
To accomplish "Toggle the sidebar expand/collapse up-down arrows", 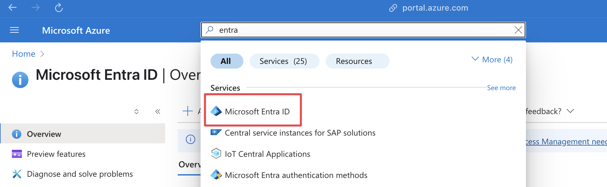I will tap(136, 112).
